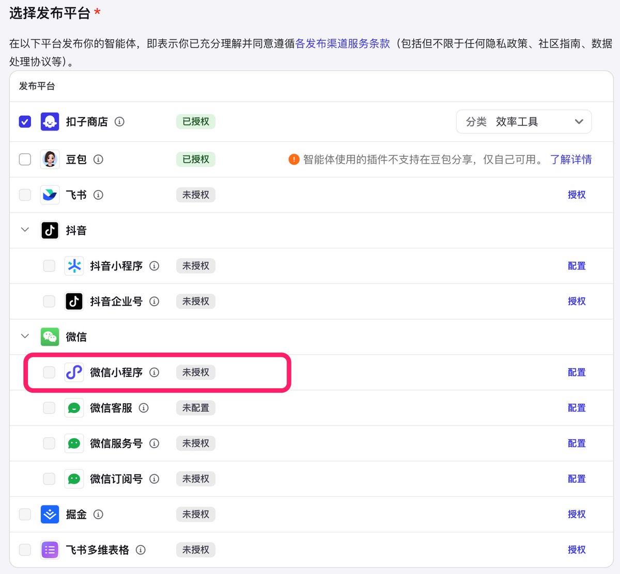Open info tooltip next to 微信服务号
This screenshot has width=620, height=574.
pyautogui.click(x=154, y=443)
